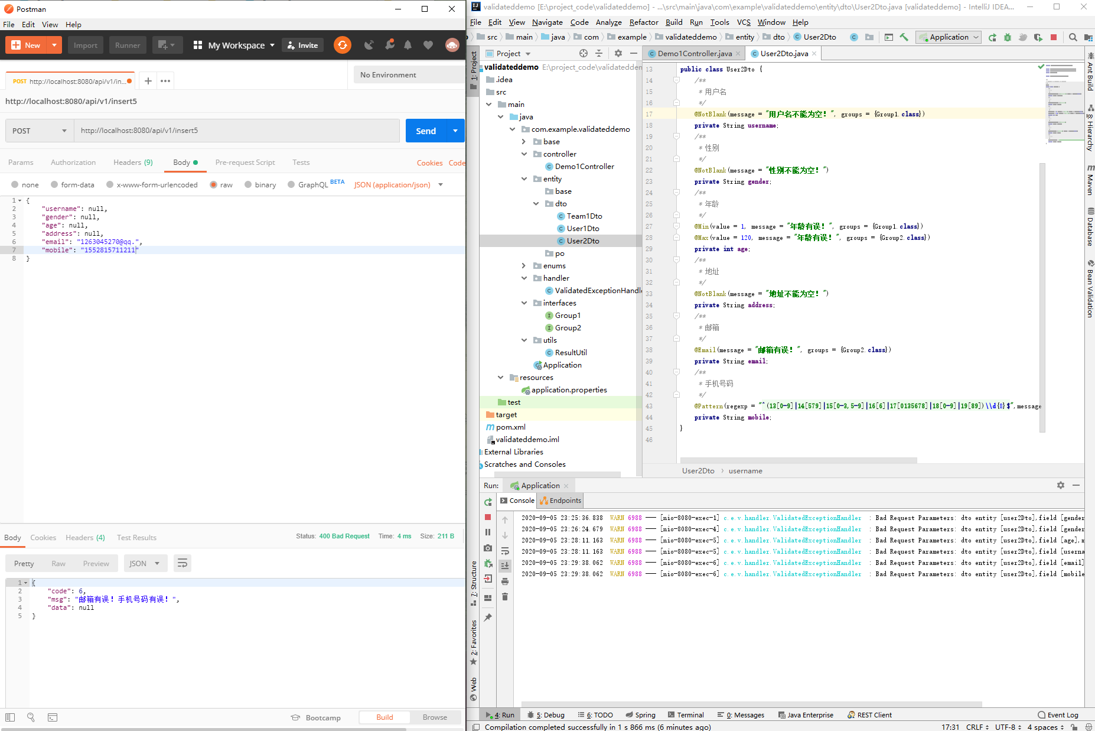Open the Application run configuration dropdown
Image resolution: width=1095 pixels, height=731 pixels.
point(949,37)
